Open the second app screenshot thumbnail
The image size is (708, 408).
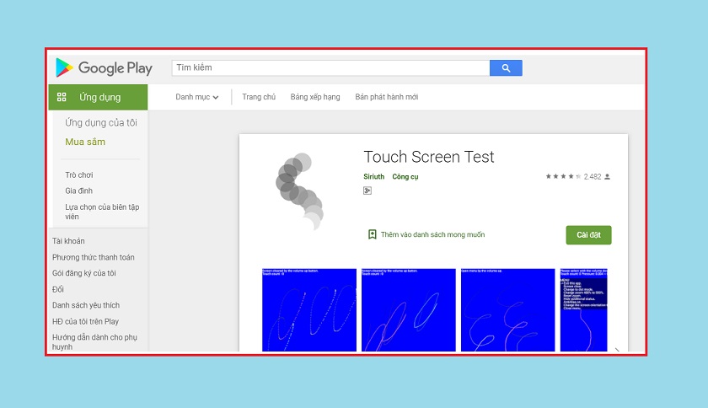tap(409, 310)
